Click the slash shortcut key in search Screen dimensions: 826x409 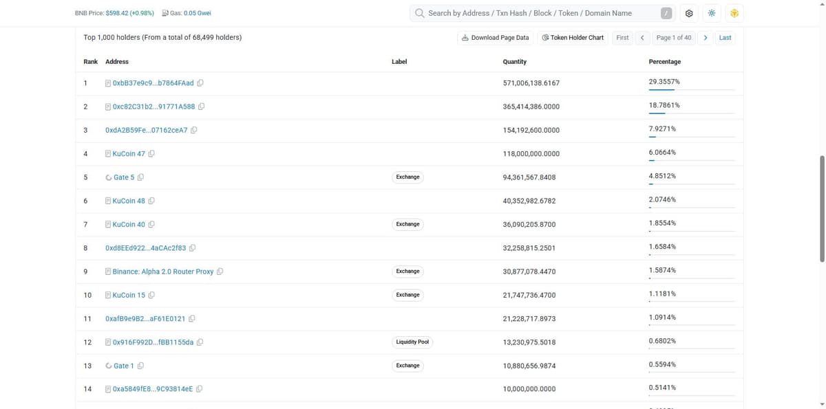pyautogui.click(x=666, y=13)
